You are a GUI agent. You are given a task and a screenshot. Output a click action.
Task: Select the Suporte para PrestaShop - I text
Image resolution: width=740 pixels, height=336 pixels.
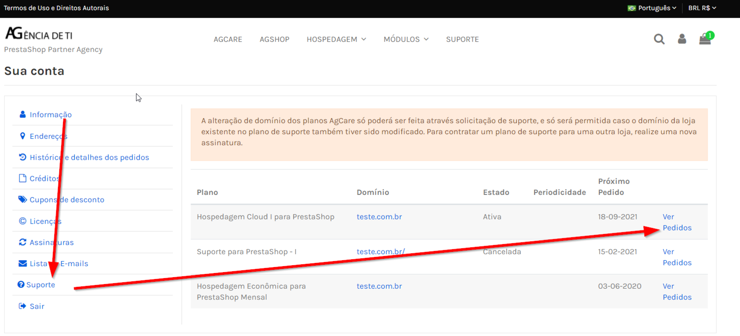pos(247,251)
